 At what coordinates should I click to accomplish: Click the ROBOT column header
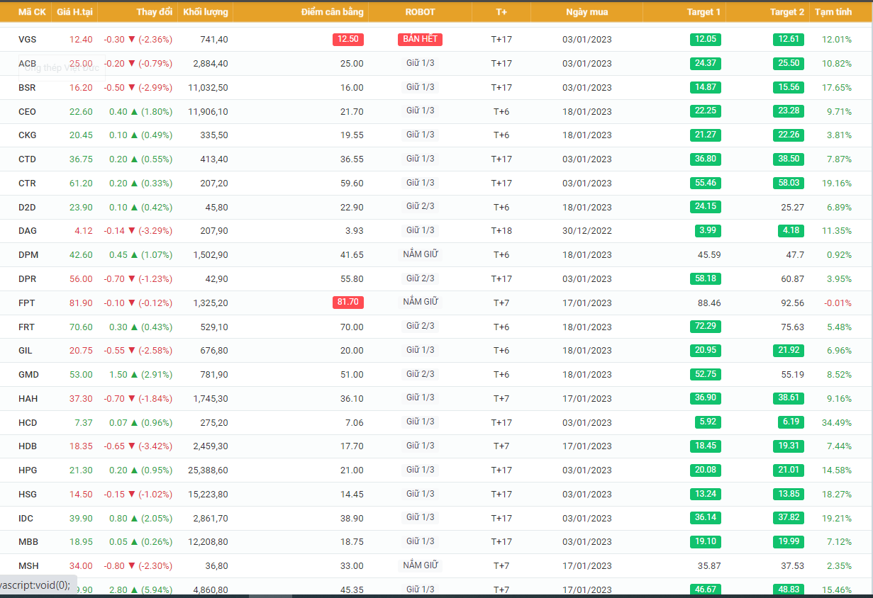tap(420, 12)
